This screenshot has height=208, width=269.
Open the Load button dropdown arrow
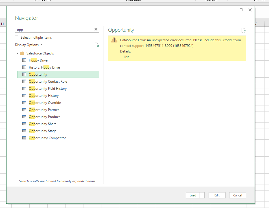202,195
